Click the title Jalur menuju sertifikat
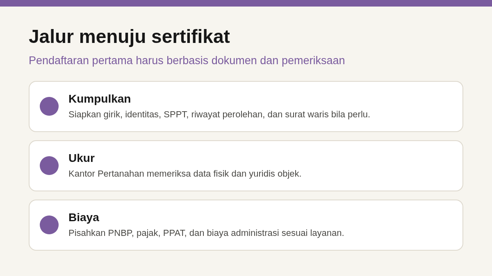Image resolution: width=492 pixels, height=276 pixels. point(129,36)
